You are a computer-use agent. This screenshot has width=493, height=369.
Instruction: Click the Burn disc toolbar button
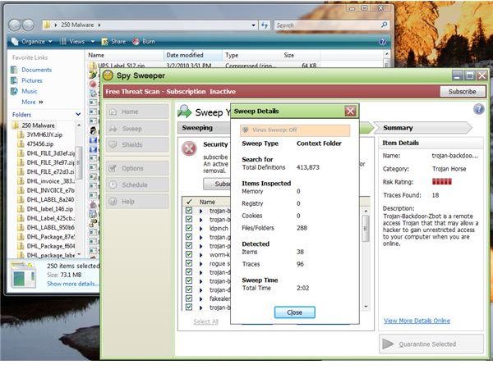point(144,42)
